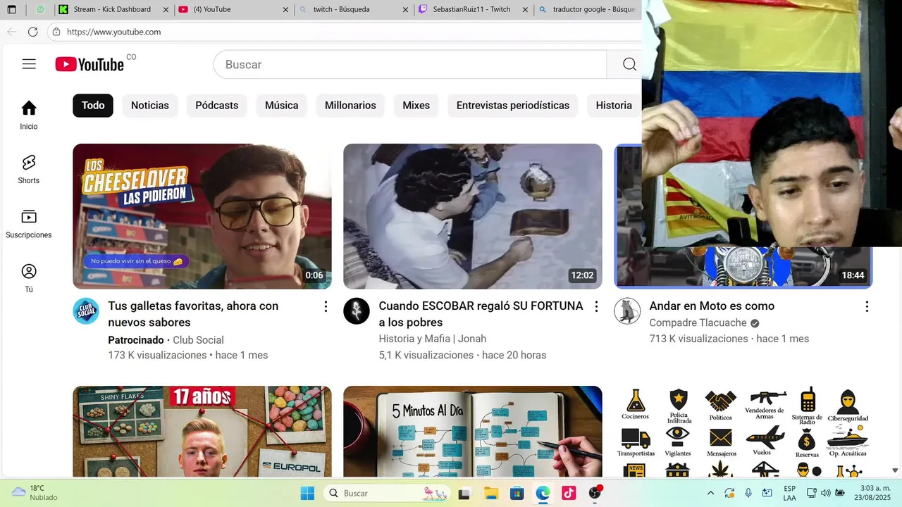This screenshot has height=507, width=902.
Task: Switch to twitch - Búsqueda tab
Action: pos(352,9)
